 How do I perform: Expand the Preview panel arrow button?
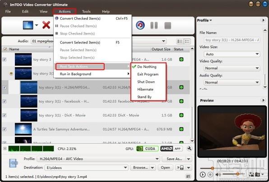click(x=263, y=100)
